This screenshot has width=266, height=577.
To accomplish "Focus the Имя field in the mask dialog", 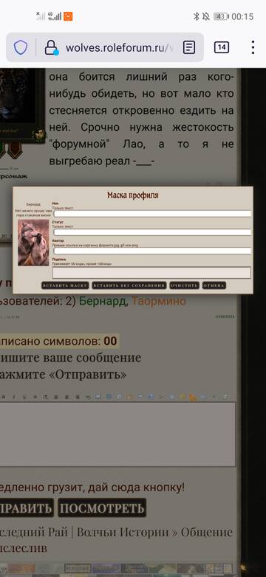I will coord(152,214).
